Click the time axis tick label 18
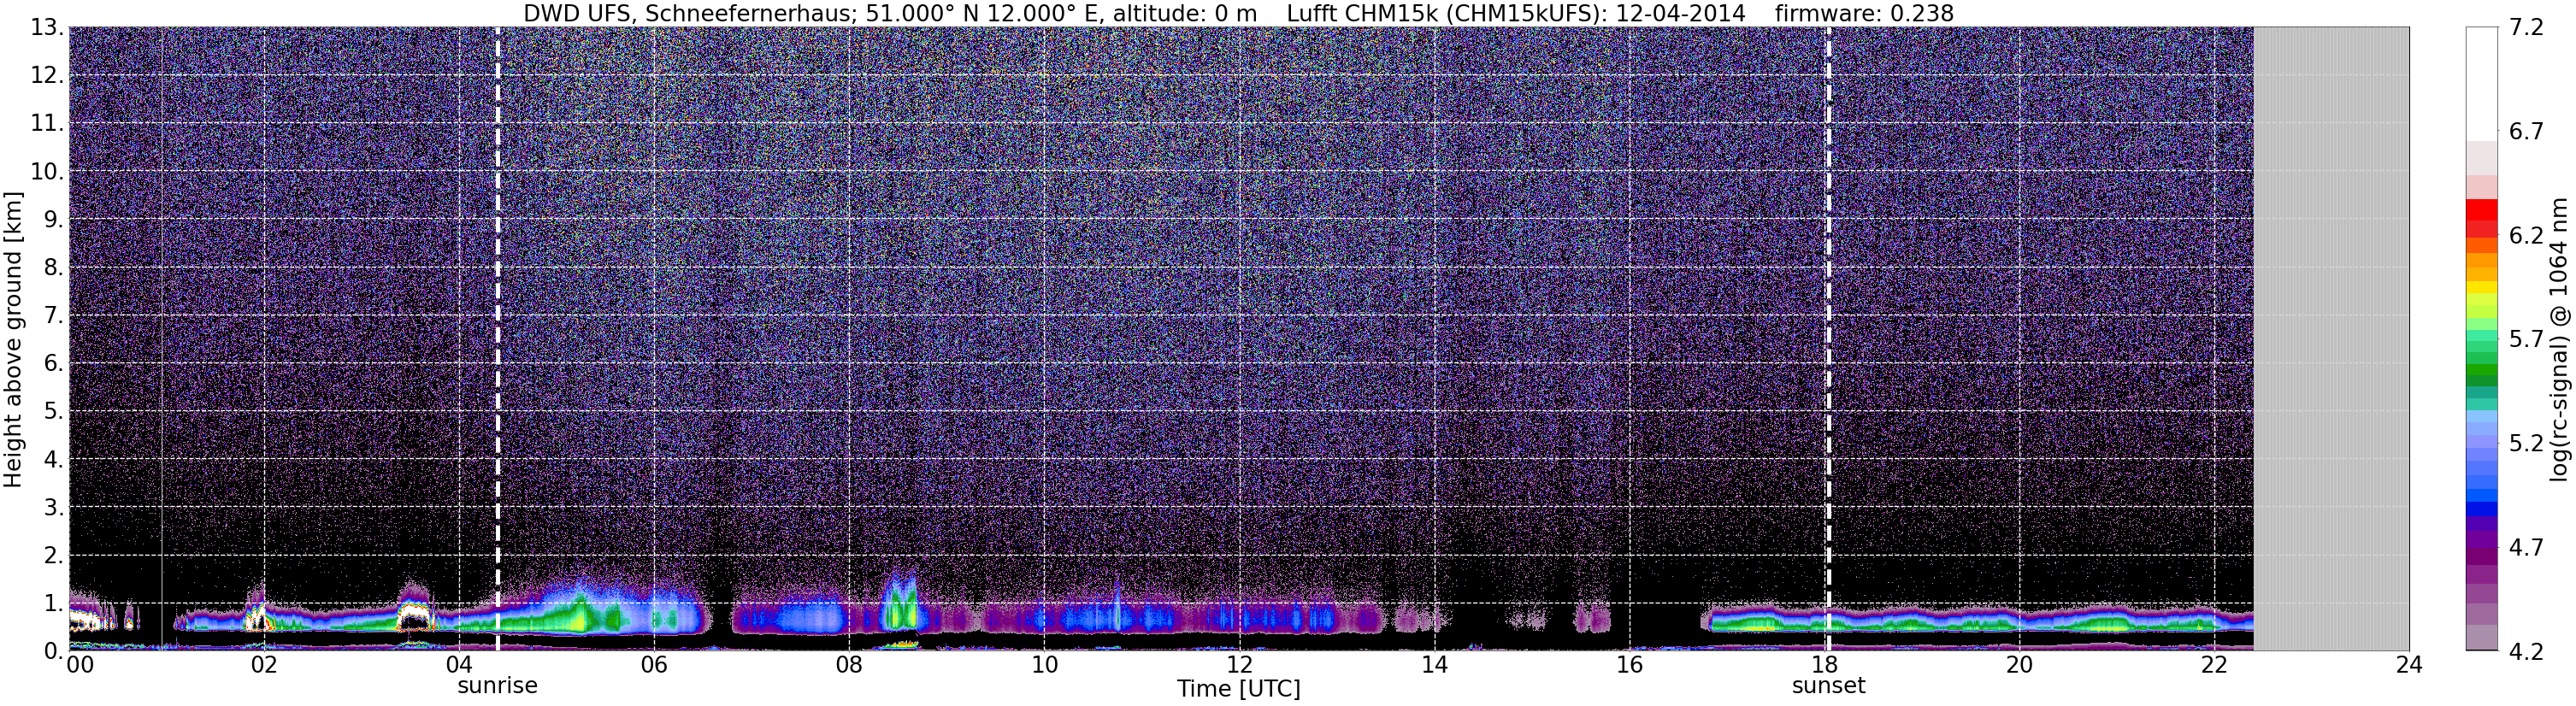 (x=1824, y=665)
